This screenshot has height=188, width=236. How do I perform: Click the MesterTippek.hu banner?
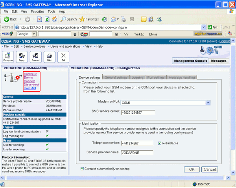(x=208, y=34)
